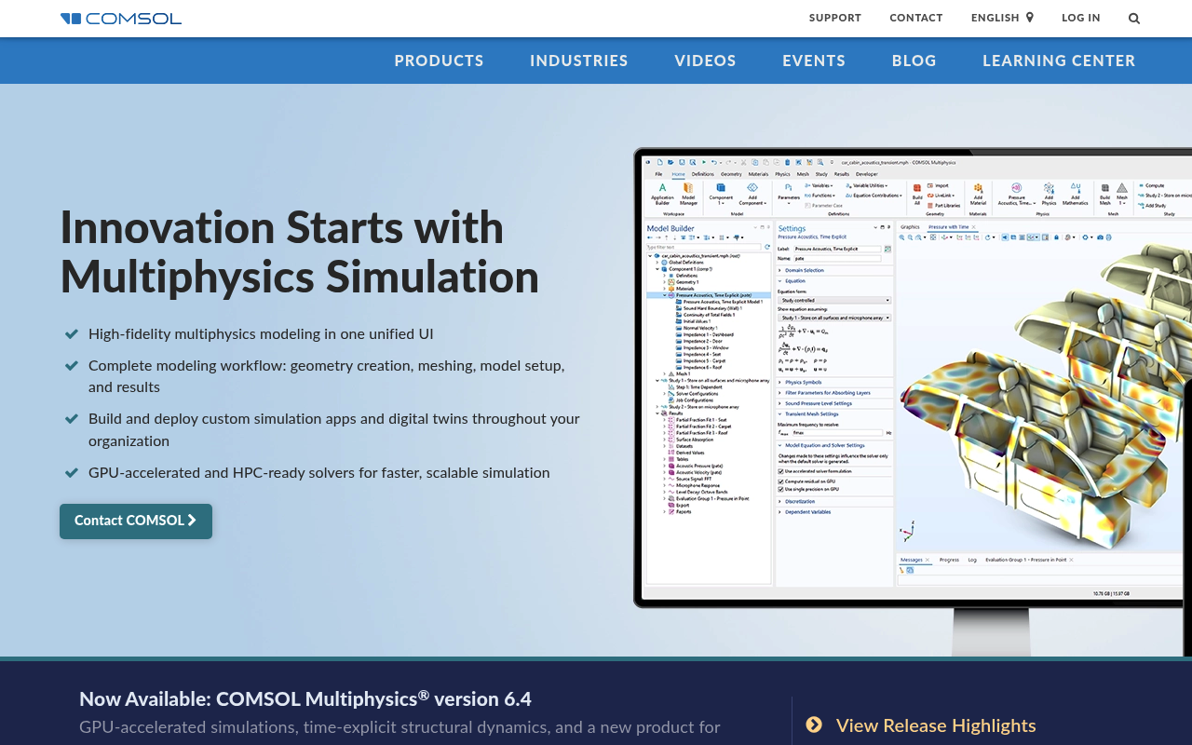
Task: Select Progress tab in the app screenshot
Action: coord(949,560)
